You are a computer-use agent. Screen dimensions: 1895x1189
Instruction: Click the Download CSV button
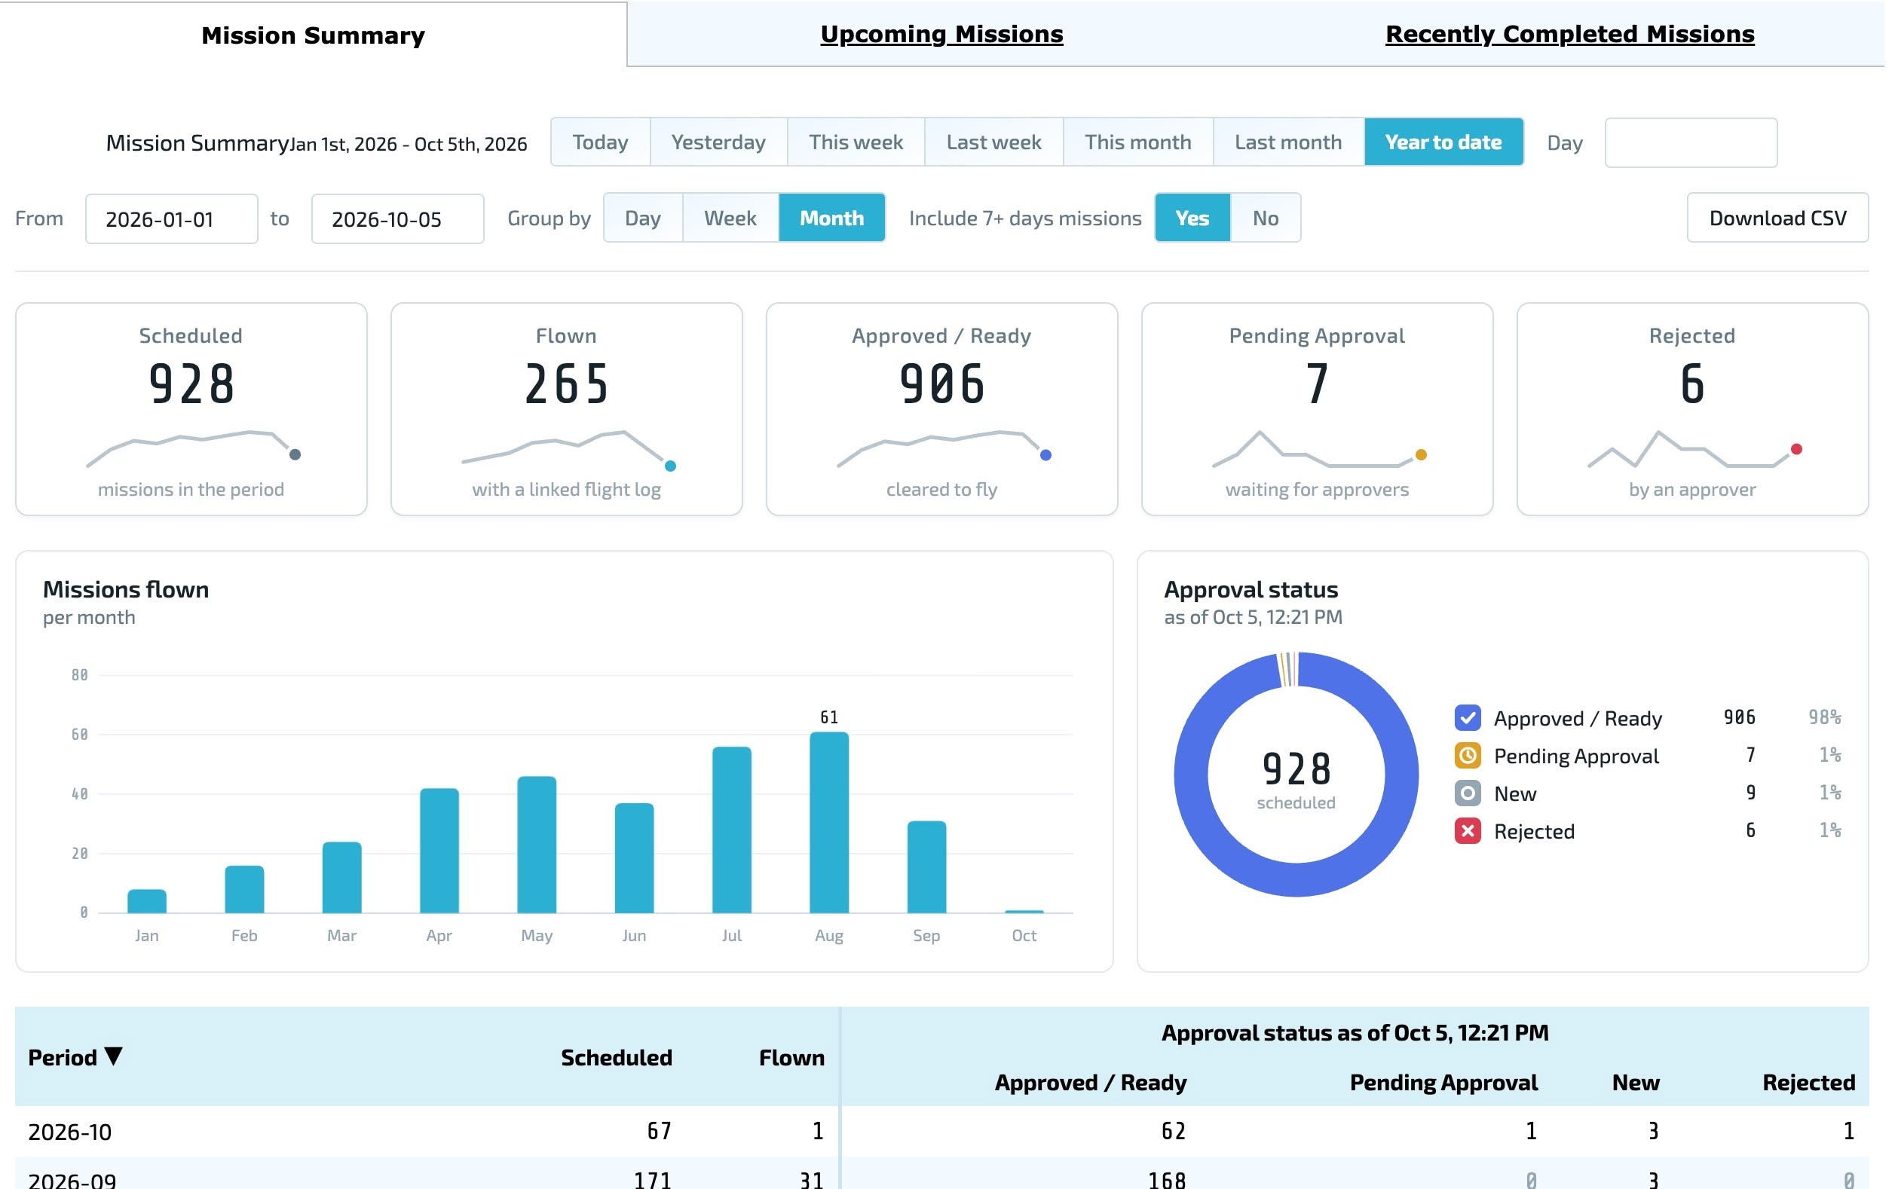click(1777, 218)
